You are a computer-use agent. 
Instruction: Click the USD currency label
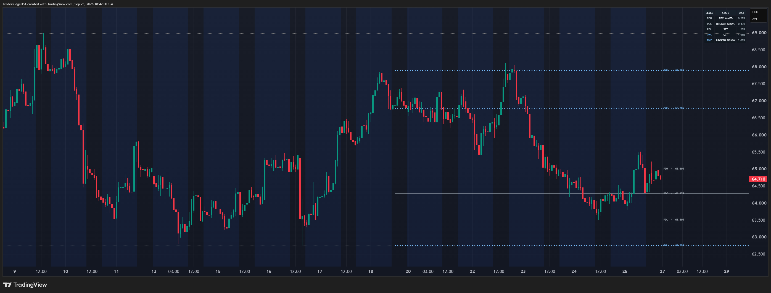(x=756, y=12)
